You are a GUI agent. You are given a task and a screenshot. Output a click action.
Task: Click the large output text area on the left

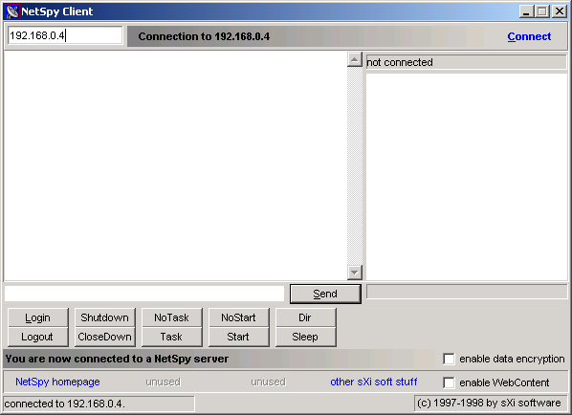[x=175, y=166]
